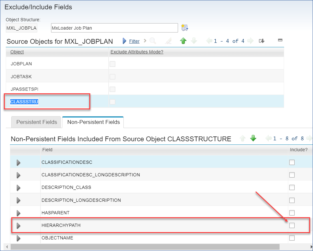Click the MXL_JOBPLA object structure field
The height and width of the screenshot is (251, 313).
[x=21, y=28]
